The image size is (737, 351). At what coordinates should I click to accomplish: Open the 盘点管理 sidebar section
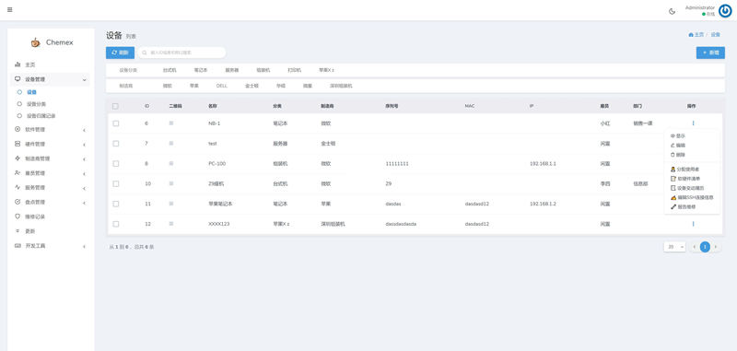[51, 202]
